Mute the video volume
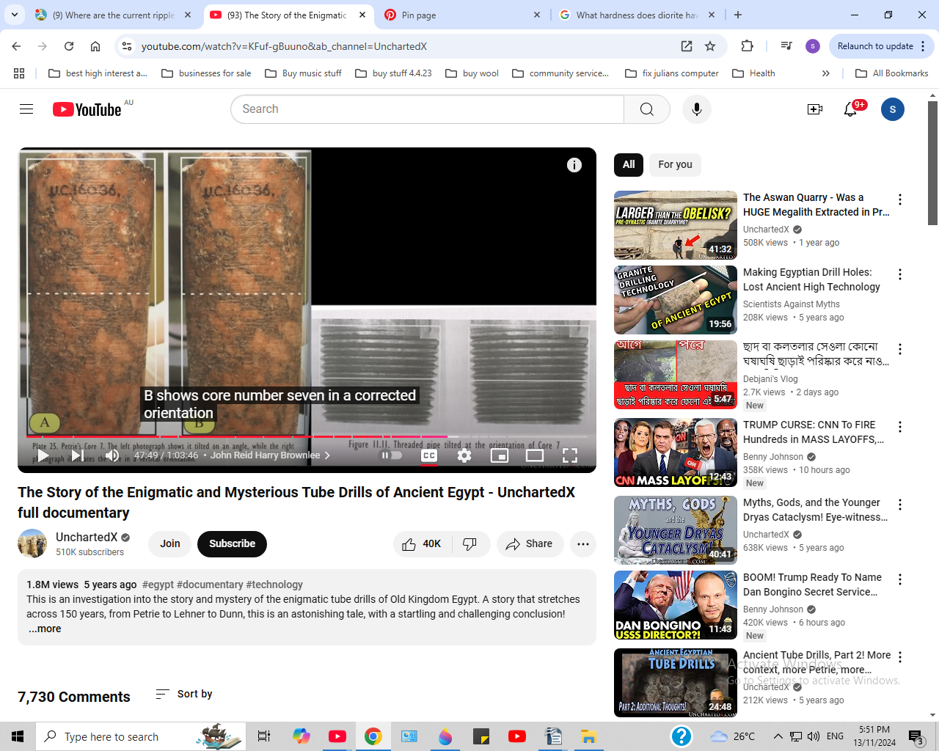 click(x=112, y=455)
